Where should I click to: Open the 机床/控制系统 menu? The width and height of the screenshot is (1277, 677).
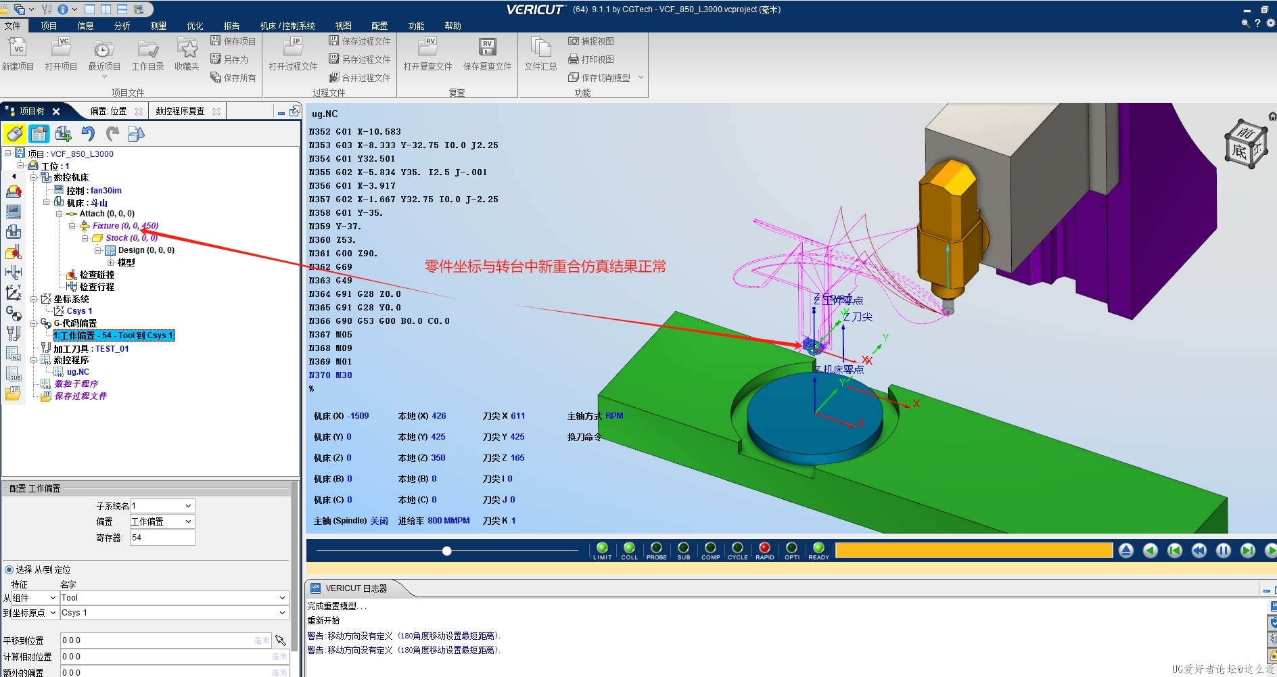[x=287, y=26]
